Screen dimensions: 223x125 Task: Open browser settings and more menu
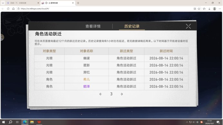click(220, 9)
